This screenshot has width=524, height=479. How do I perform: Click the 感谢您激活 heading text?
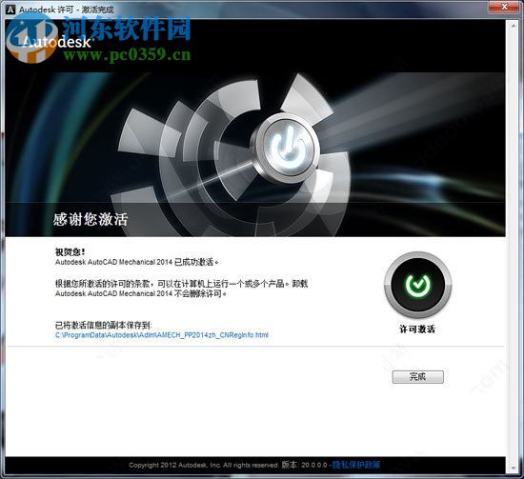(91, 219)
